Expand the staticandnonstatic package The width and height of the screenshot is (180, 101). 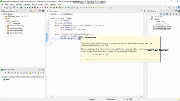pos(6,33)
